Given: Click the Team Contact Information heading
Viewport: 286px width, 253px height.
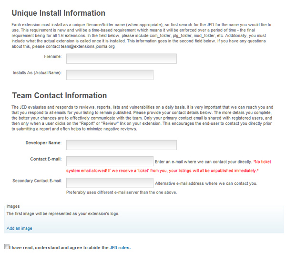Looking at the screenshot, I should [x=60, y=95].
